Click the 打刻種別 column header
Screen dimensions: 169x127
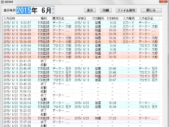pos(98,18)
